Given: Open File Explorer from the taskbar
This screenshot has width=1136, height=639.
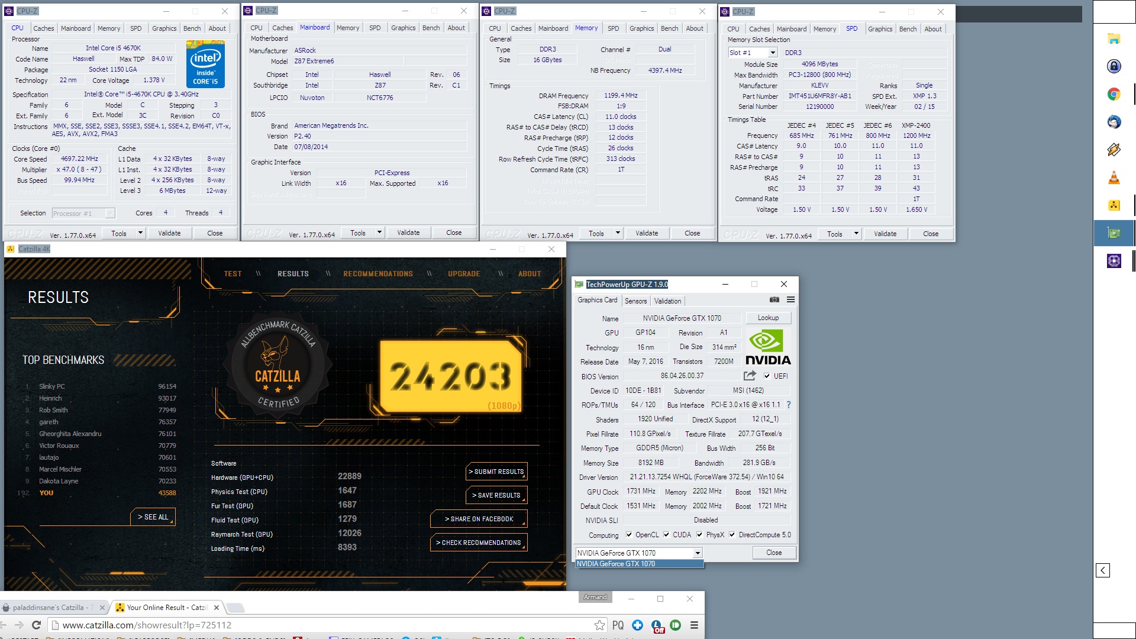Looking at the screenshot, I should pos(1114,39).
